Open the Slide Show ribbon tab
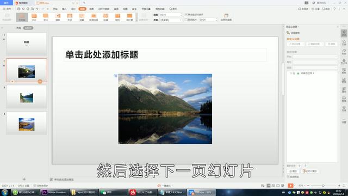Screen dimensions: 348x196 (104, 9)
